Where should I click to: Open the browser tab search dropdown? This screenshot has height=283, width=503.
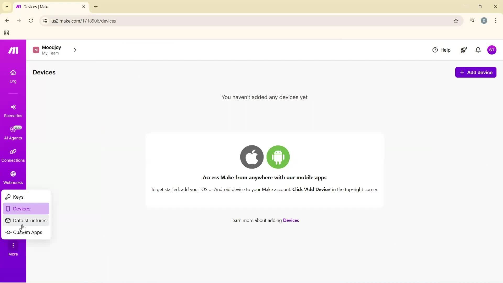pos(7,7)
